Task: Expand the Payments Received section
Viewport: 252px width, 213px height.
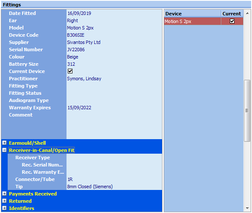Action: [5, 194]
